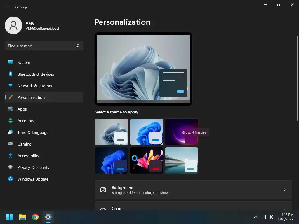Screen dimensions: 299x224
Task: Click the Settings gear in taskbar
Action: [x=48, y=217]
